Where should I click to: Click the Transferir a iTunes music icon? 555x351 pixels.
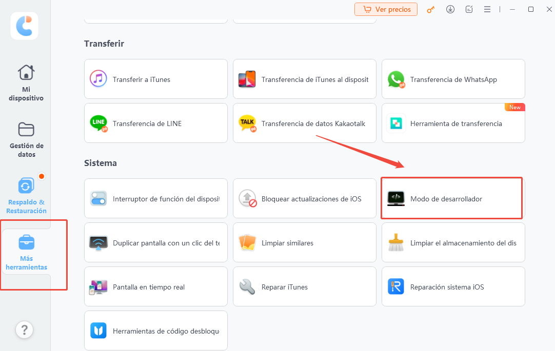tap(98, 79)
